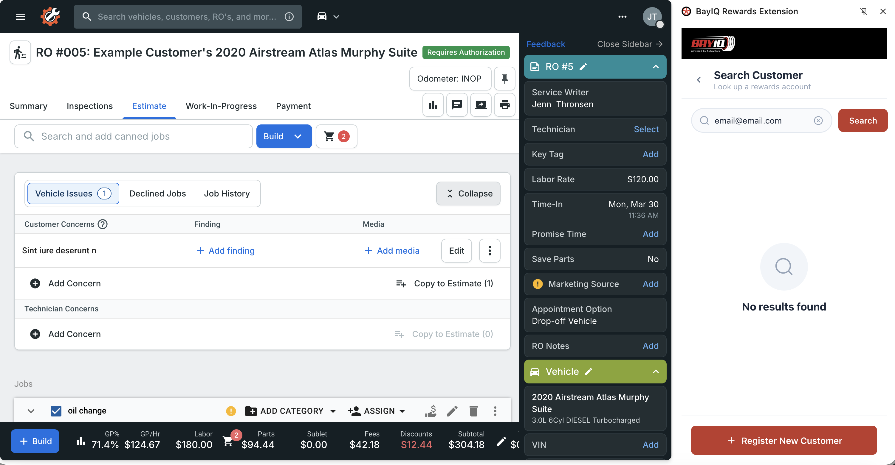This screenshot has height=465, width=895.
Task: Open the ADD CATEGORY dropdown
Action: click(x=290, y=411)
